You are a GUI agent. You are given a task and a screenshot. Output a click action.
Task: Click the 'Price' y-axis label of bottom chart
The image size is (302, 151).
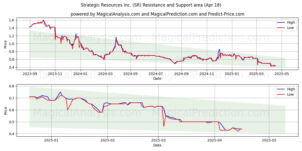tap(6, 110)
